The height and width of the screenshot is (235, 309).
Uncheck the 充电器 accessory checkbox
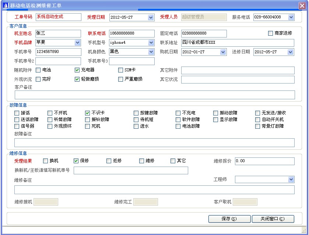(x=77, y=70)
